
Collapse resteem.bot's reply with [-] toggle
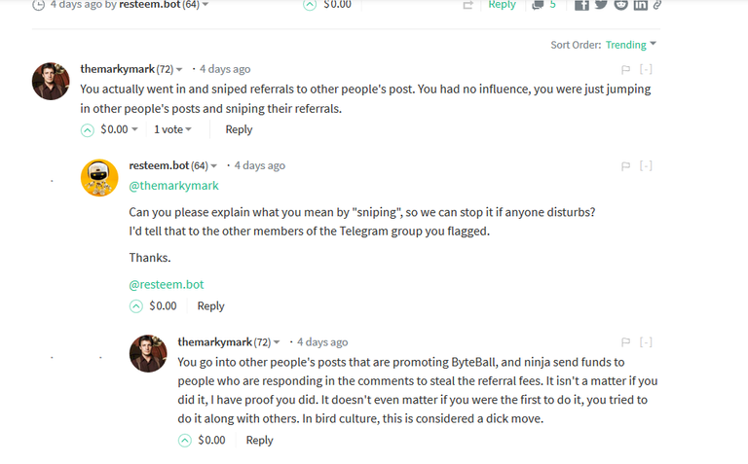point(646,165)
